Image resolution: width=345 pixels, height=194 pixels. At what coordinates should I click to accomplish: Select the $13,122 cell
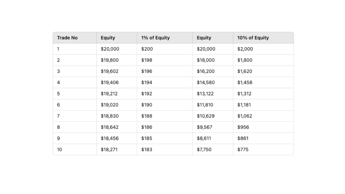coord(205,94)
